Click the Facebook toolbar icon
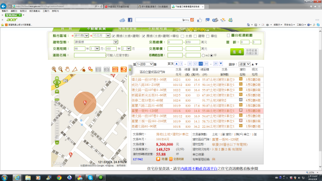 130,20
